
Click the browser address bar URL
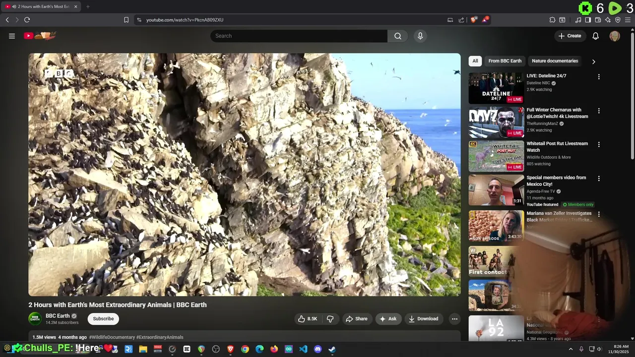185,20
